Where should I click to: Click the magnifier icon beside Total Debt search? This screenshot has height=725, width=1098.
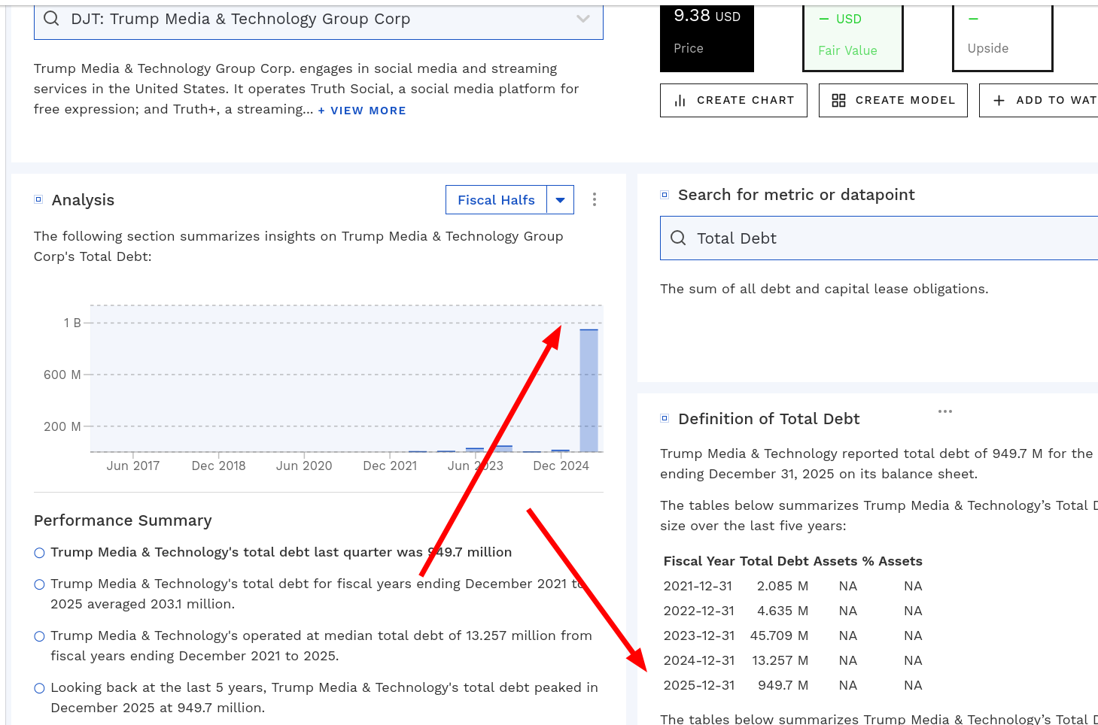[678, 238]
